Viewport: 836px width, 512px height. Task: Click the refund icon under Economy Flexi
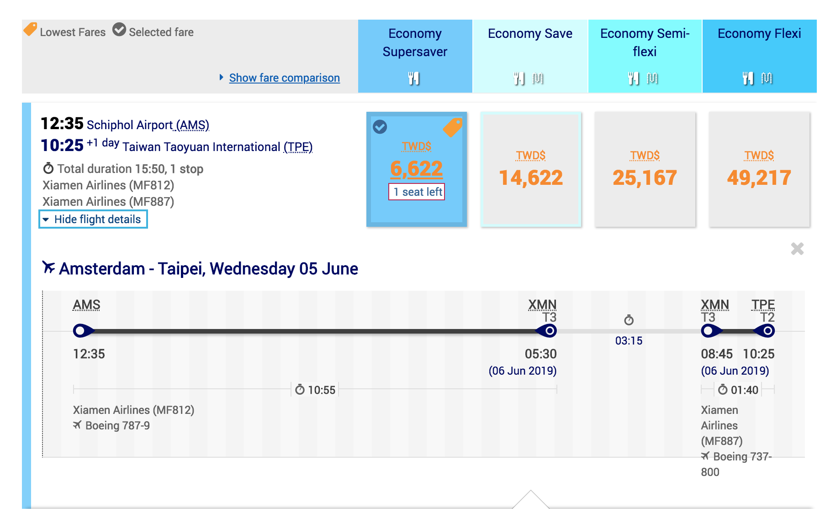pyautogui.click(x=767, y=78)
